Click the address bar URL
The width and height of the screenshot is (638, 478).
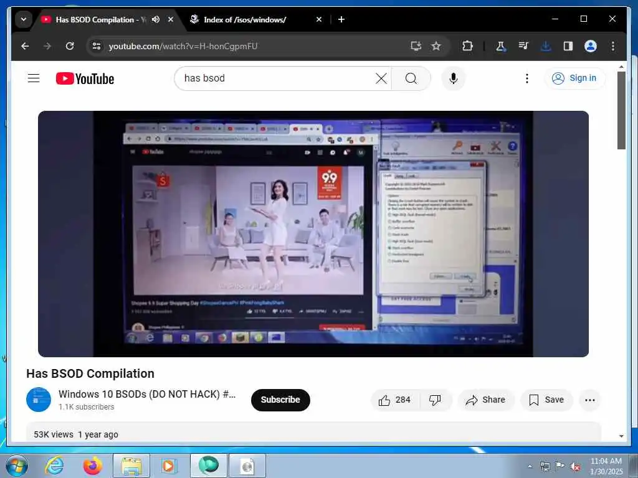tap(183, 46)
